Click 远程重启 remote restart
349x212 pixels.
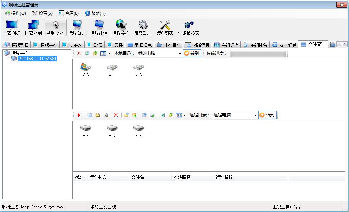(77, 28)
